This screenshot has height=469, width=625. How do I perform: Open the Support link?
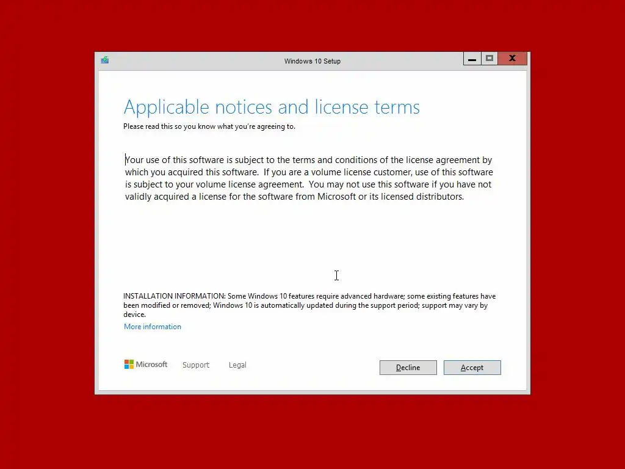[x=196, y=365]
